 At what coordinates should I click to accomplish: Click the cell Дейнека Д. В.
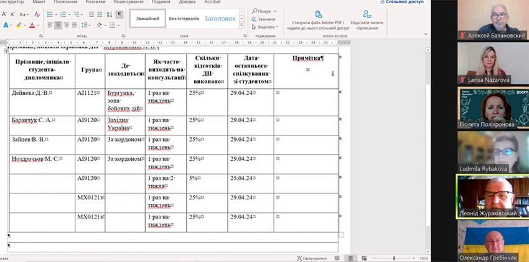pos(42,102)
